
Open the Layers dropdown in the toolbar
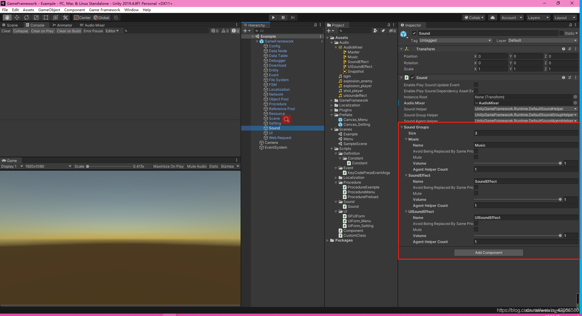pos(538,17)
